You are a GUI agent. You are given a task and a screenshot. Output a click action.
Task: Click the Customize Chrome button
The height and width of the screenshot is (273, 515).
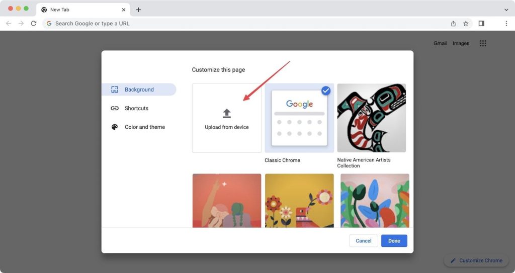477,260
